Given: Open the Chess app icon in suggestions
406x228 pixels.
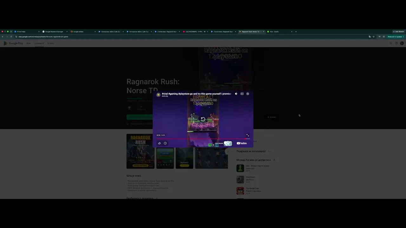Looking at the screenshot, I should coord(240,168).
